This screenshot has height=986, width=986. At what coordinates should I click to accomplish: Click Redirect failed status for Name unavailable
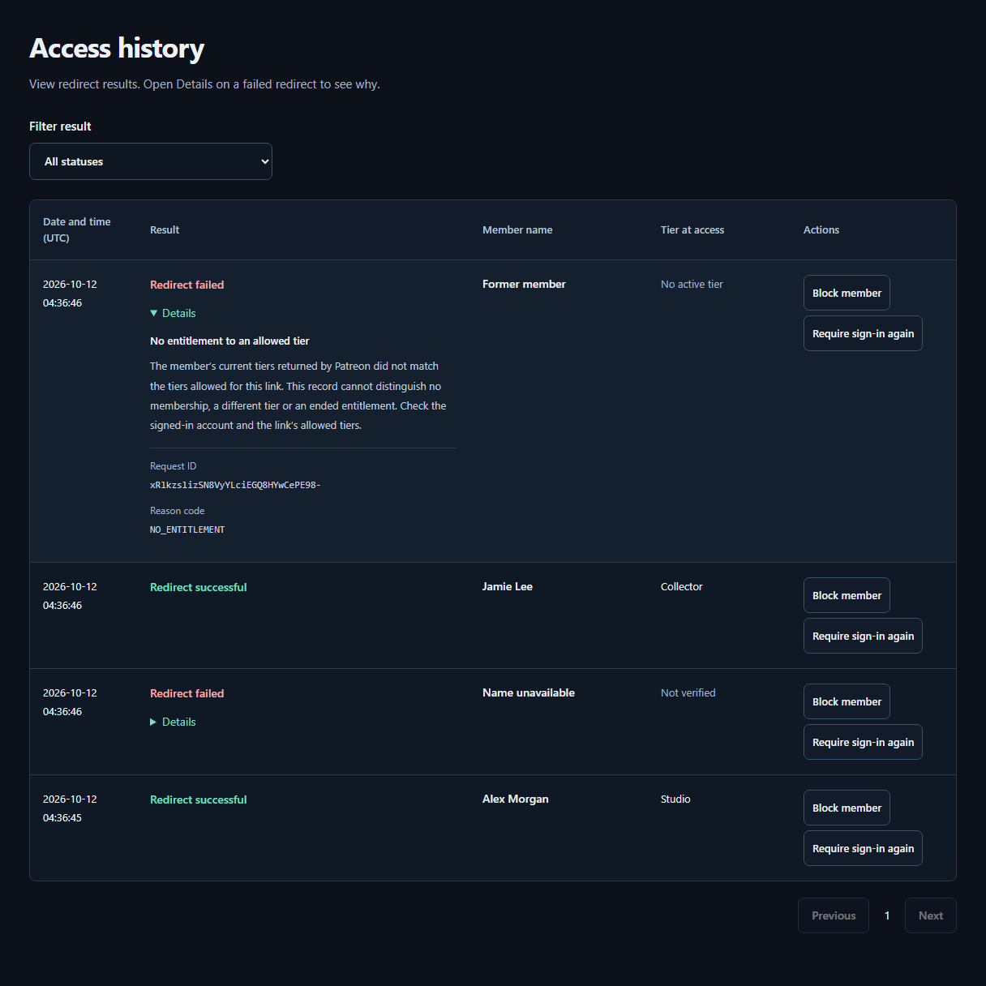pos(187,693)
